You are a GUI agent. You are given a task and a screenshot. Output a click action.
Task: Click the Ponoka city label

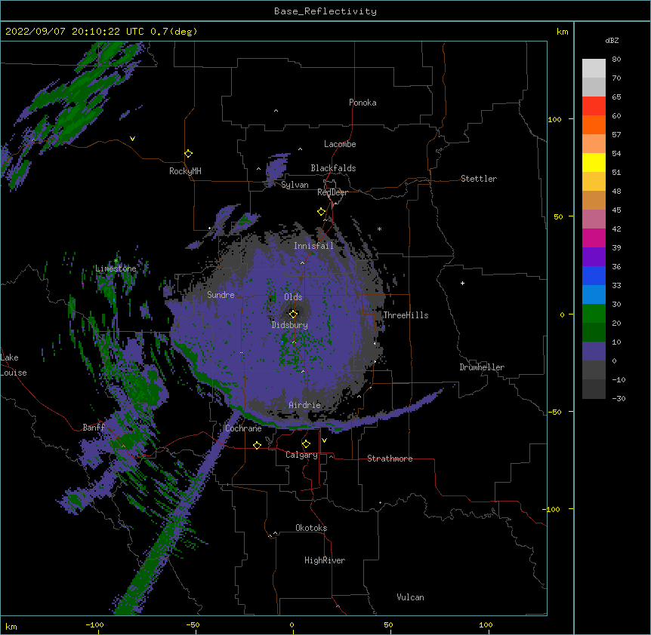[x=363, y=103]
